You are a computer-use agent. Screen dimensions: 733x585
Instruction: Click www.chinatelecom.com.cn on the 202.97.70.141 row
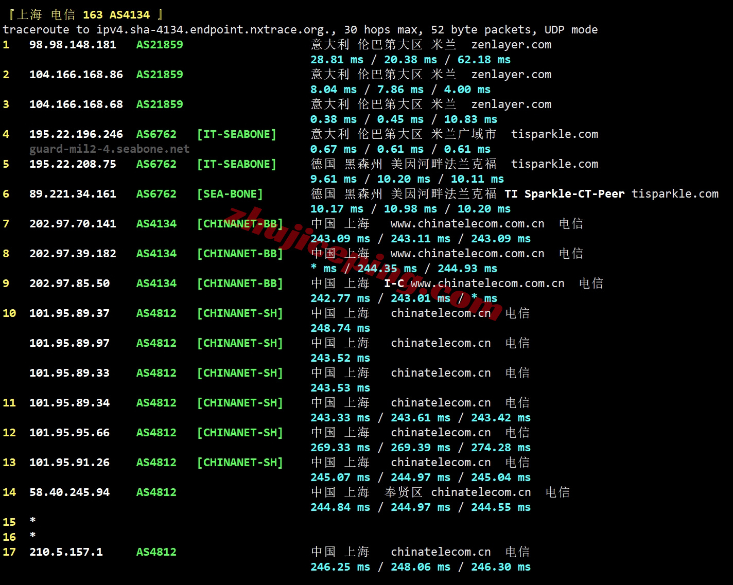pos(467,224)
